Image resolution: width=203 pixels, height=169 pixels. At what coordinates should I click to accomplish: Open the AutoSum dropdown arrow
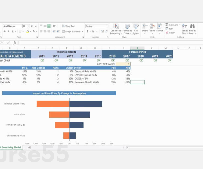coord(180,25)
